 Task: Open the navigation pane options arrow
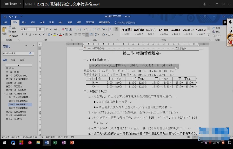26,46
